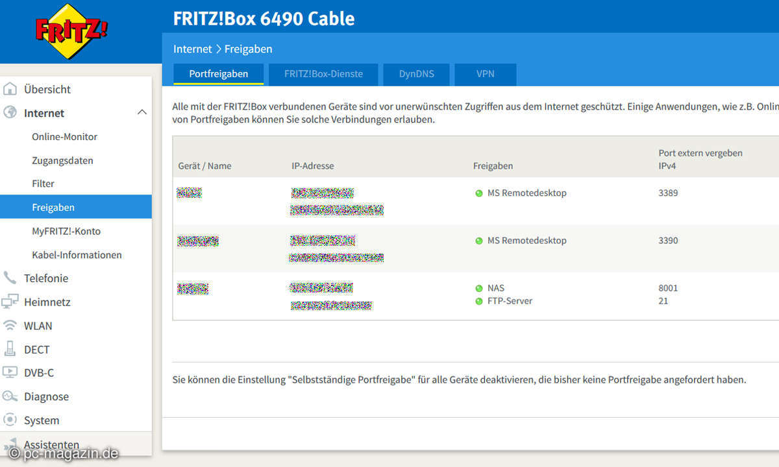Select Freigaben in the sidebar
Screen dimensions: 779x467
pyautogui.click(x=76, y=207)
